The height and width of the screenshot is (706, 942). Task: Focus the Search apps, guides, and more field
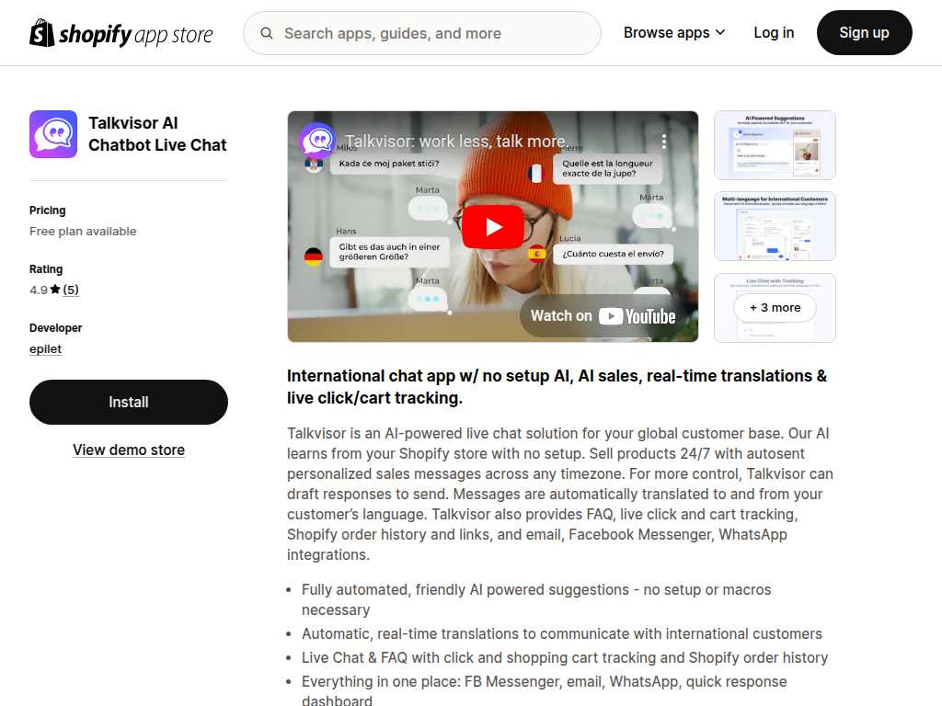pyautogui.click(x=421, y=33)
